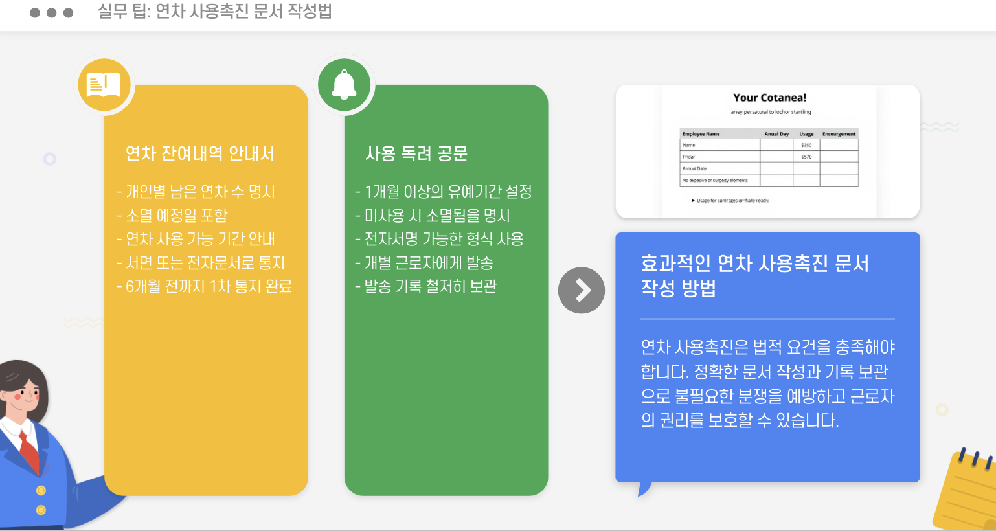Viewport: 996px width, 531px height.
Task: Select the open book icon above the yellow card
Action: coord(104,84)
